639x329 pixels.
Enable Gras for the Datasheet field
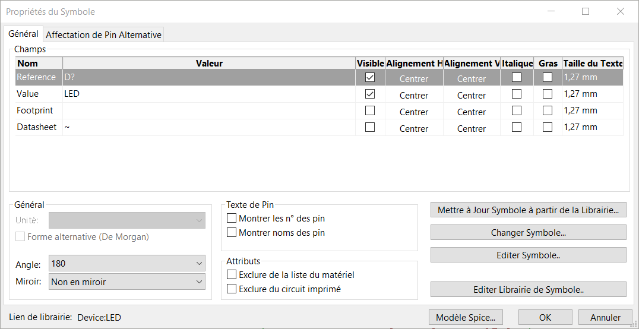pyautogui.click(x=548, y=127)
